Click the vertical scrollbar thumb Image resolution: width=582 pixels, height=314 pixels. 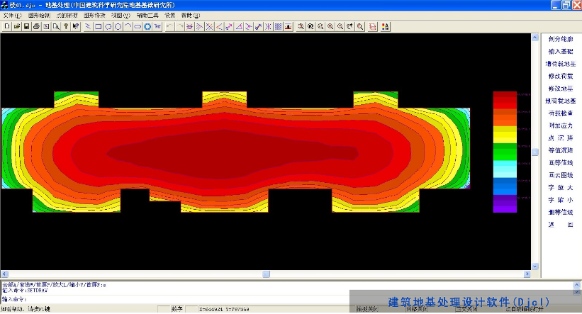click(x=535, y=152)
